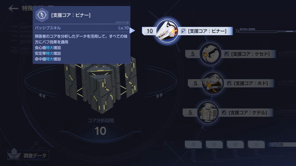Click the third USB slot
Screen dimensions: 296x166
(235, 144)
